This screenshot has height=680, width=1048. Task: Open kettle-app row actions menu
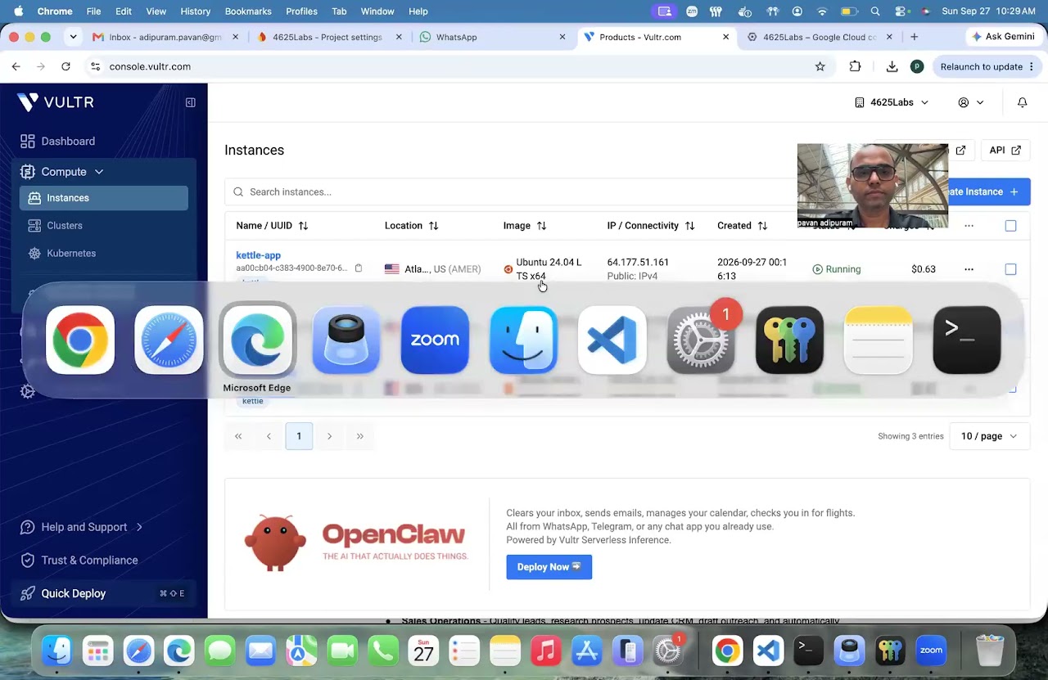(969, 269)
